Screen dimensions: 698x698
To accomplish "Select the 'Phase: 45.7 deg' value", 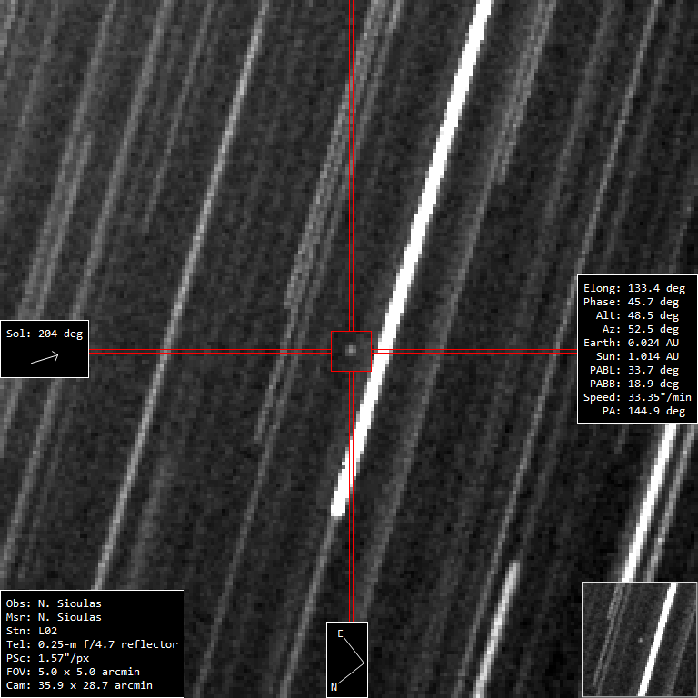I will tap(632, 302).
